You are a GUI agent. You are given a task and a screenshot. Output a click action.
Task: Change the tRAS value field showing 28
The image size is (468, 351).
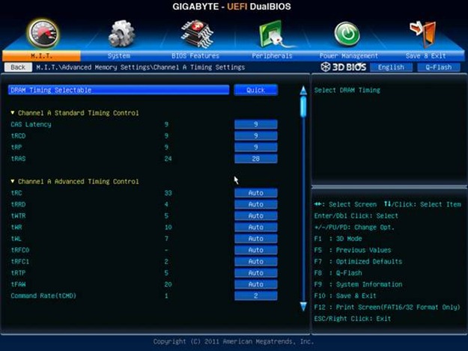pyautogui.click(x=256, y=159)
